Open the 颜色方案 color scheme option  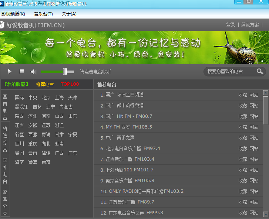pos(250,25)
